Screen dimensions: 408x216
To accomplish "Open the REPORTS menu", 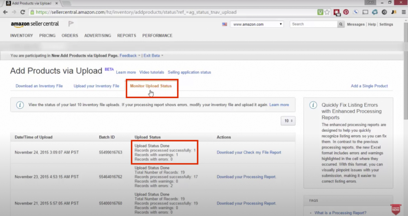I will coord(126,35).
